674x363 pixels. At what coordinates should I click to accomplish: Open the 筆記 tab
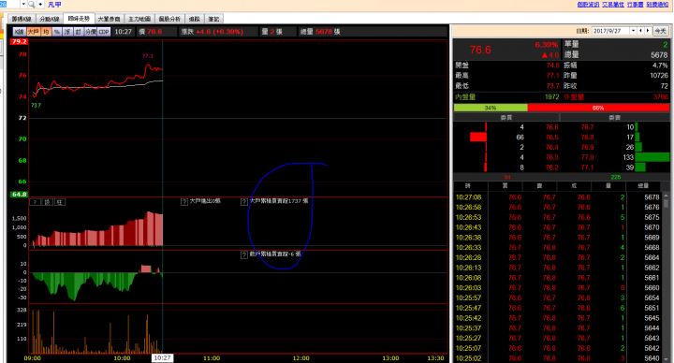click(x=213, y=19)
